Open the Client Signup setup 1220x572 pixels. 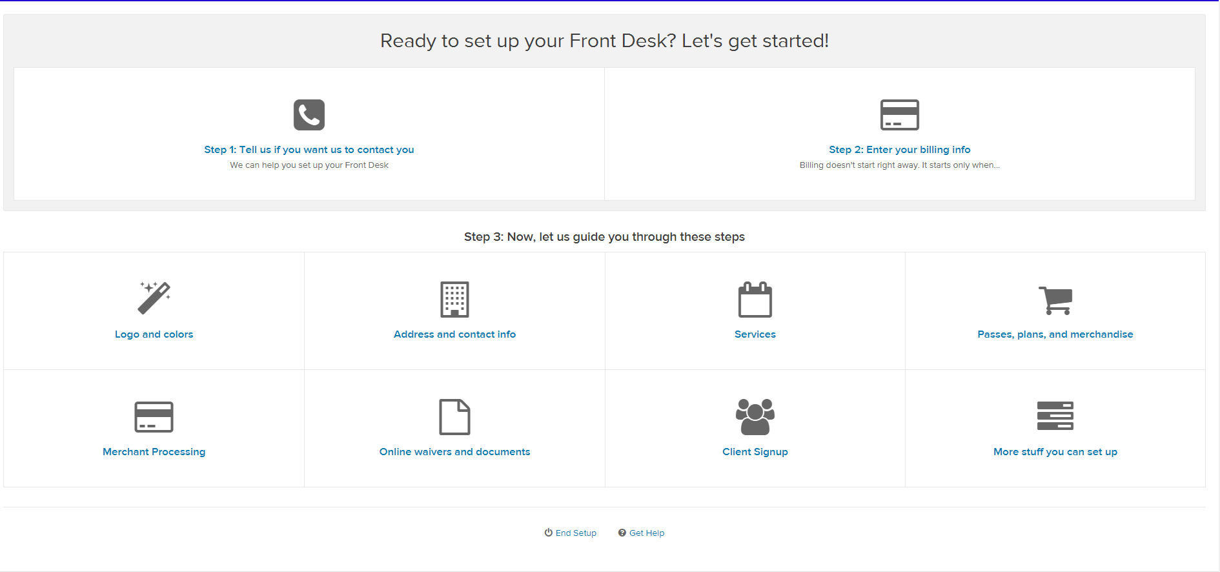[755, 451]
